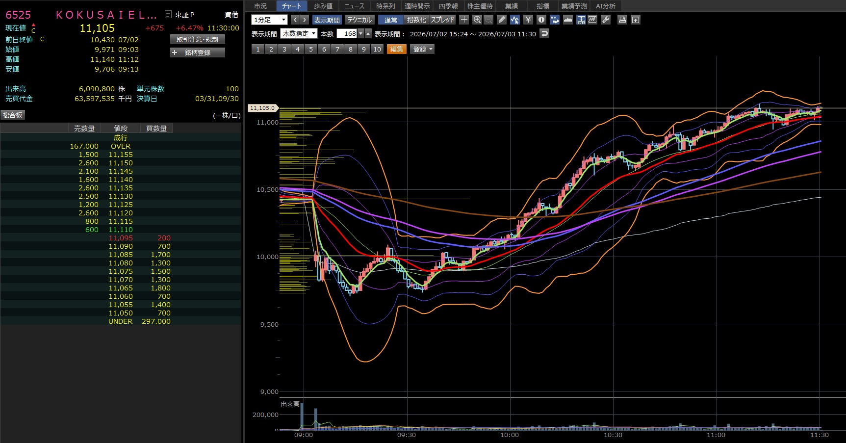Select chart preset 7
Image resolution: width=846 pixels, height=443 pixels.
[x=337, y=49]
